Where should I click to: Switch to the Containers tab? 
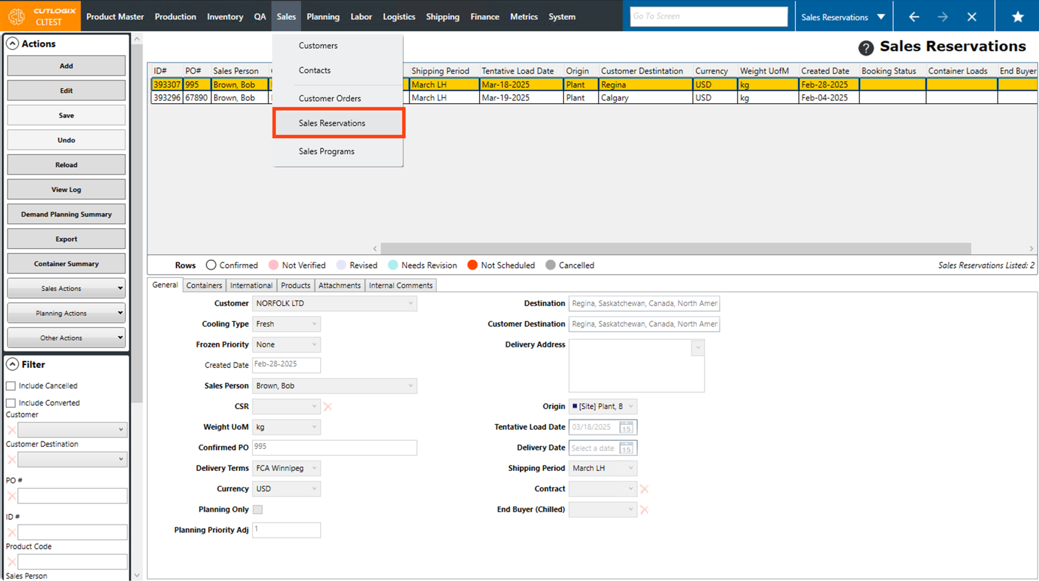[204, 285]
